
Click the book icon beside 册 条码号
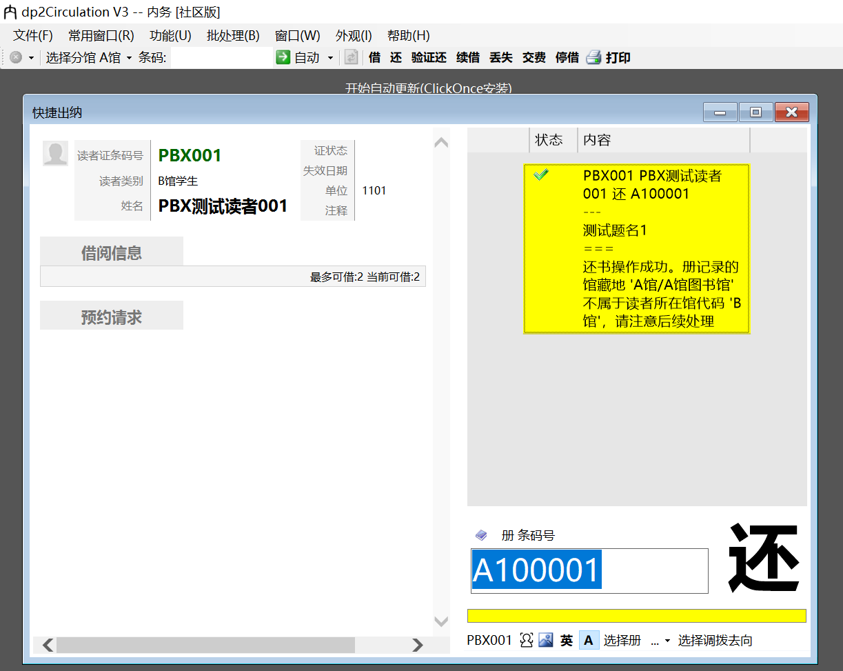(x=481, y=535)
